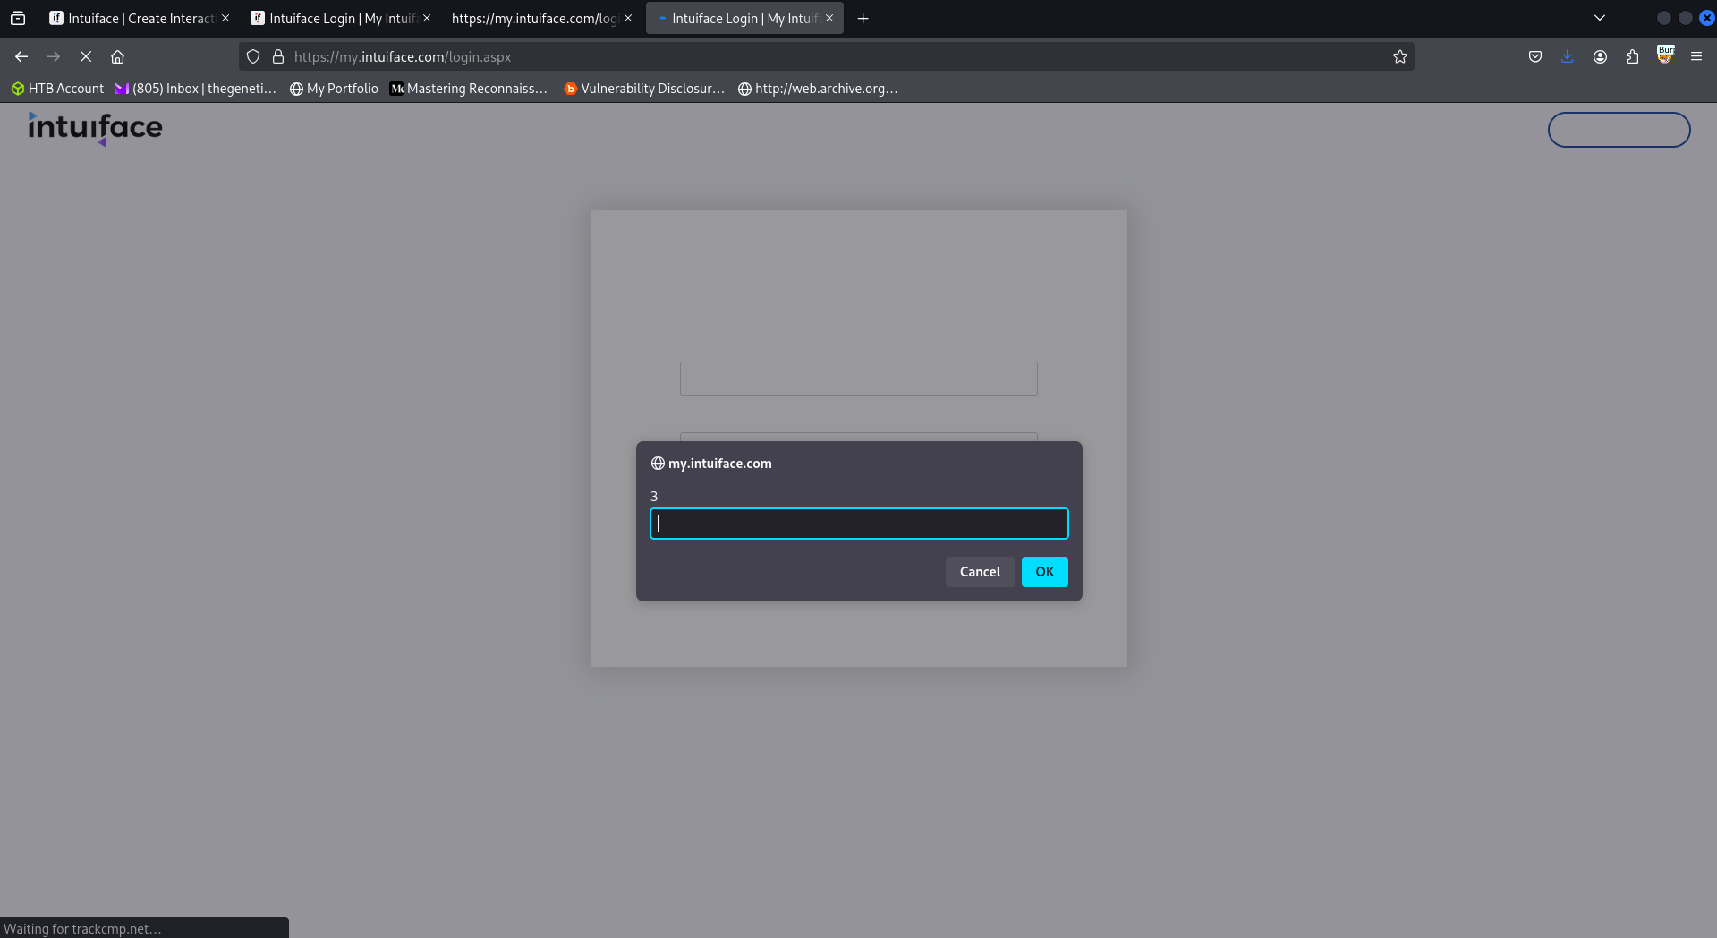Open a new tab with plus button
The height and width of the screenshot is (938, 1717).
[x=863, y=18]
